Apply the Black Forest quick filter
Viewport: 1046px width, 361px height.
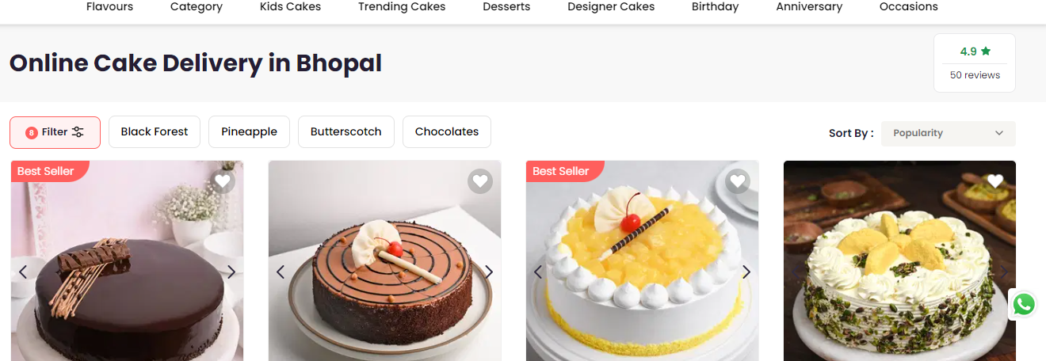point(155,132)
